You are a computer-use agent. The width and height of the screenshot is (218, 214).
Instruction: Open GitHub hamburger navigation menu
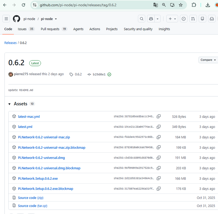6,19
